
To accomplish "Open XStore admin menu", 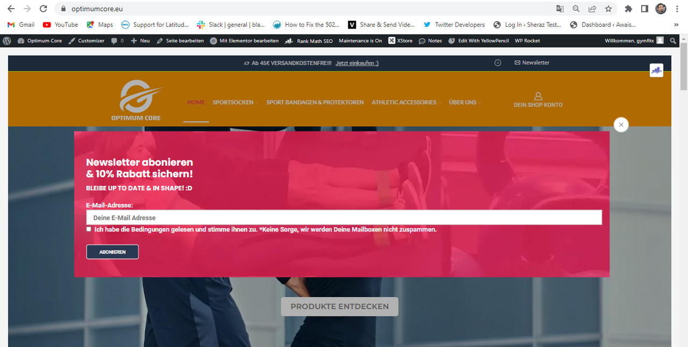I will click(400, 40).
